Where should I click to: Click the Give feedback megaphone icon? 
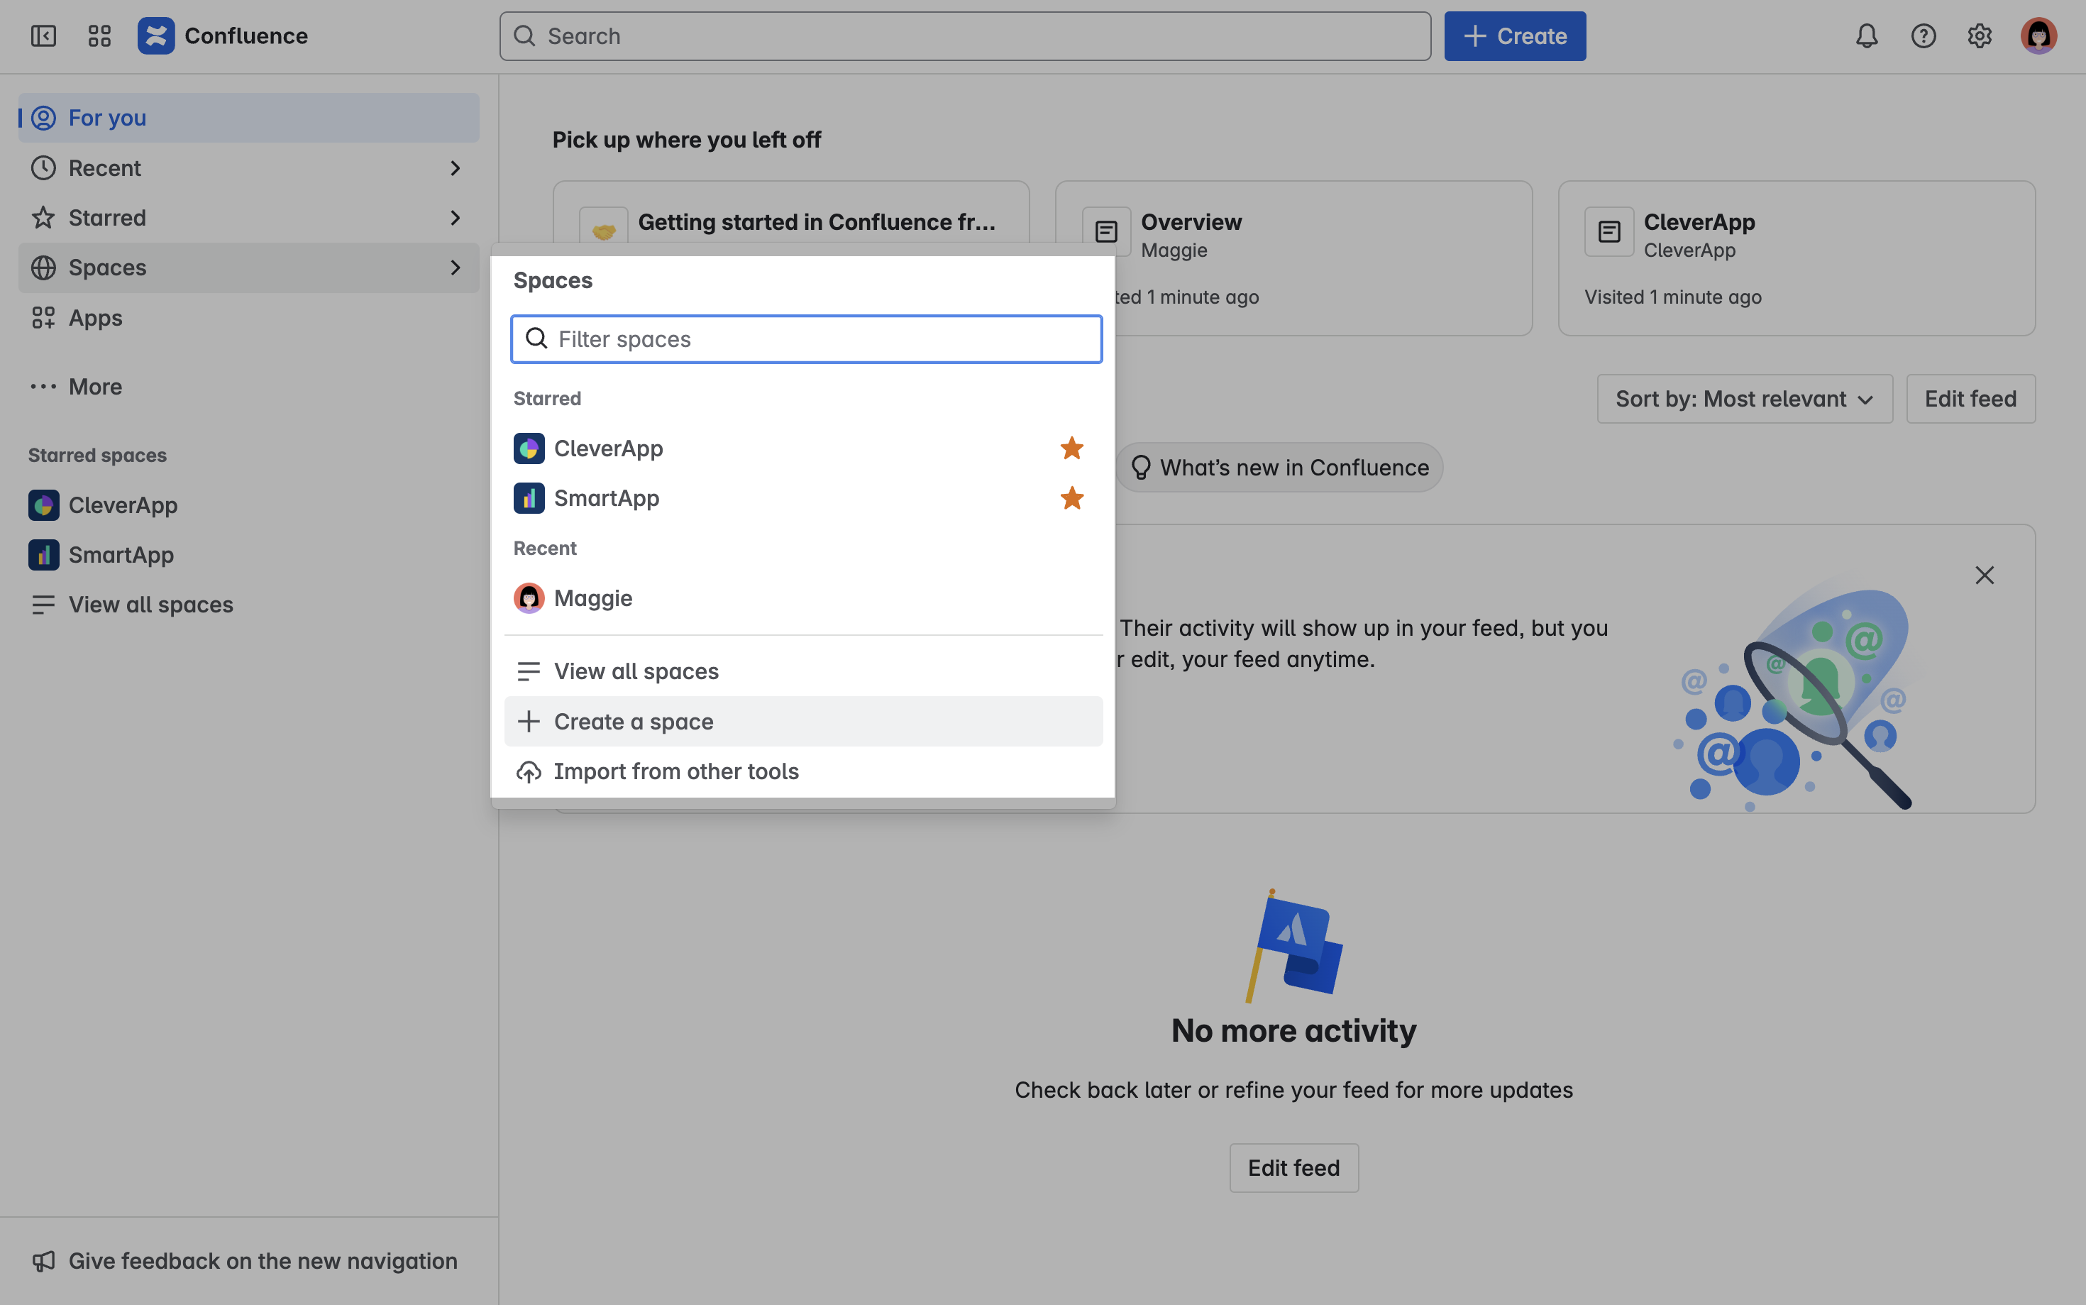click(44, 1260)
